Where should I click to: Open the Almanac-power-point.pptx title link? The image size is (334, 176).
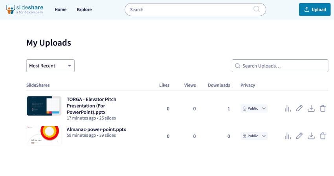(x=96, y=129)
